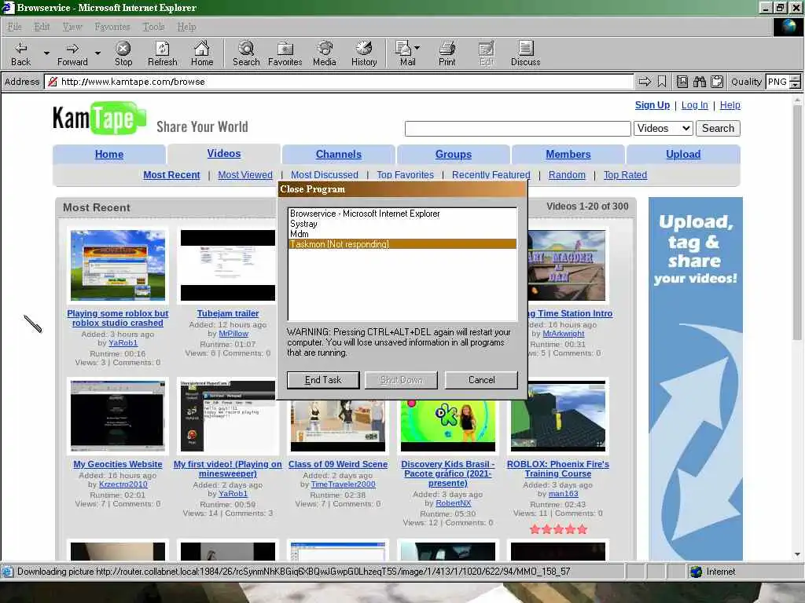Switch to the Channels tab
Screen dimensions: 805x603
pos(338,155)
